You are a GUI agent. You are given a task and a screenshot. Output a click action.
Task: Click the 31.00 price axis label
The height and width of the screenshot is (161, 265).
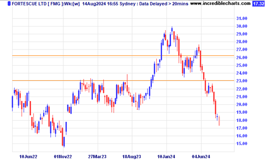[x=242, y=19]
